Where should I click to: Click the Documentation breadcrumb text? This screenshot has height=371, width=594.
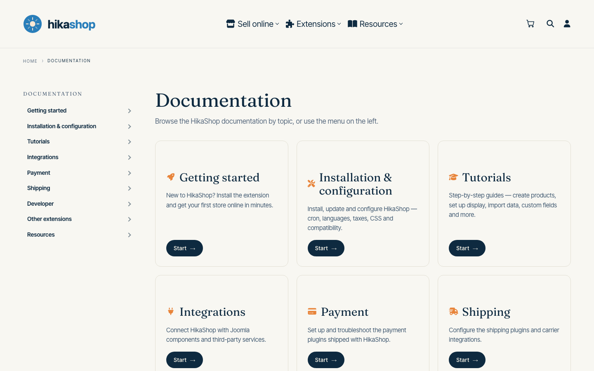69,61
